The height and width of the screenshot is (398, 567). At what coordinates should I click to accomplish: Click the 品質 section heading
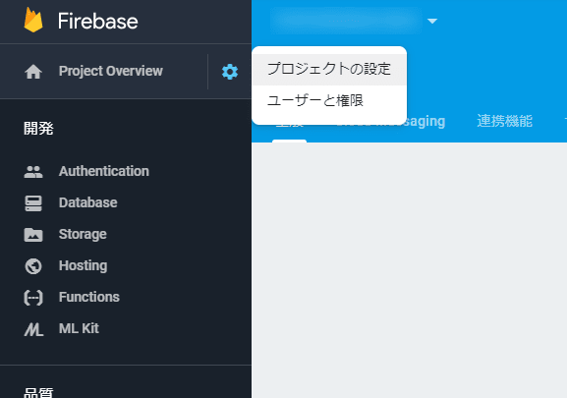pos(38,392)
